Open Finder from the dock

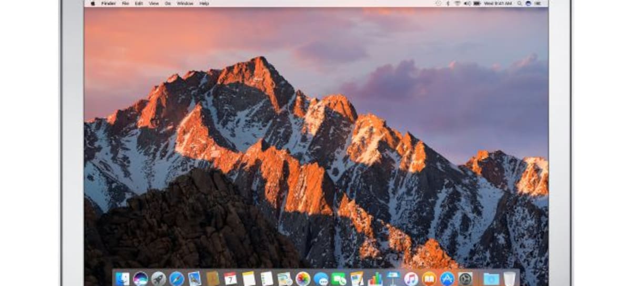[122, 279]
